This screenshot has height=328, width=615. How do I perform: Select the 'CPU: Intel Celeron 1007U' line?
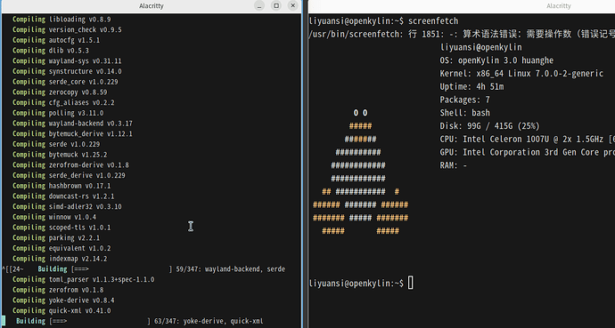tap(528, 140)
